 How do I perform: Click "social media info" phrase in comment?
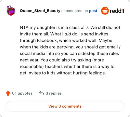tap(37, 53)
